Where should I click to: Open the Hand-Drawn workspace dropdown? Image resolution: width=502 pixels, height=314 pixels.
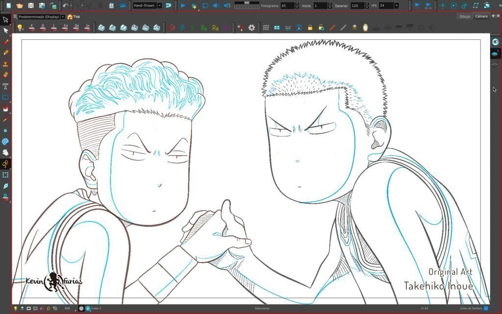159,5
